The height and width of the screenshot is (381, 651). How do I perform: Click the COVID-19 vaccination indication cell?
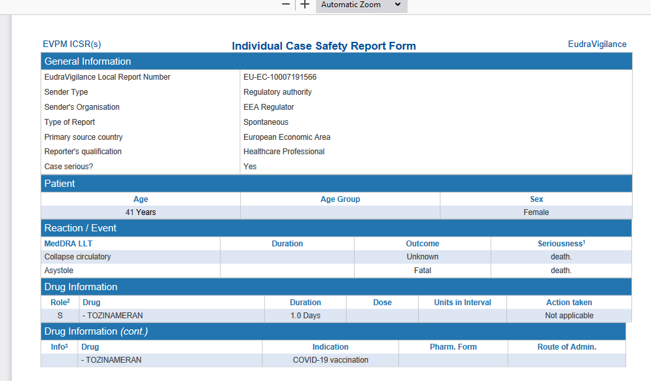pos(330,360)
